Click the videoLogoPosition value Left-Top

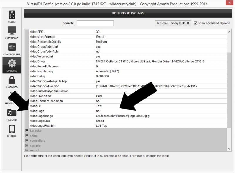point(102,126)
